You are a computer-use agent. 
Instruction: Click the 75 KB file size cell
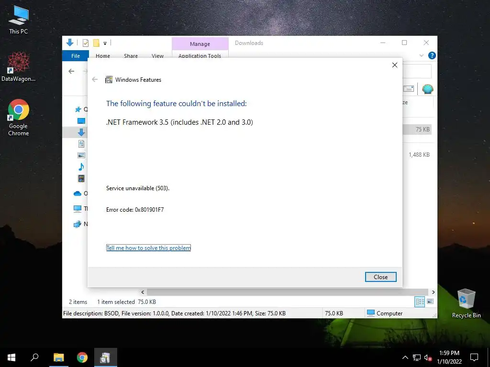pos(423,129)
